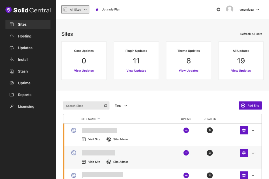
Task: Click the globe icon of the site with 8 updates
Action: [74, 130]
